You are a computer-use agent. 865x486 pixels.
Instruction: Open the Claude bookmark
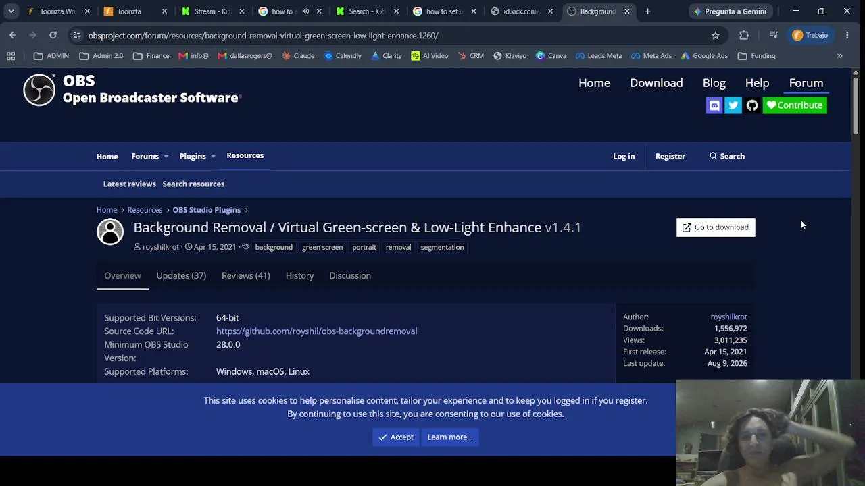[298, 56]
